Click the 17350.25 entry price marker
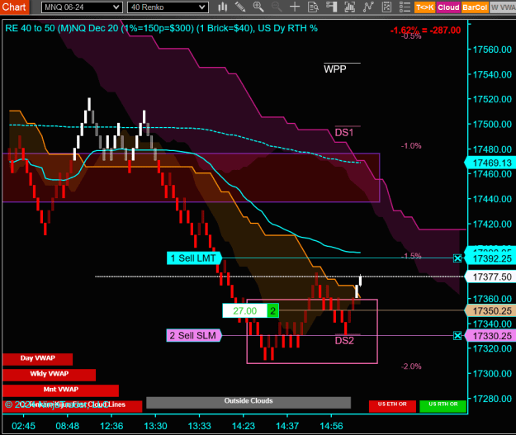 pyautogui.click(x=491, y=311)
